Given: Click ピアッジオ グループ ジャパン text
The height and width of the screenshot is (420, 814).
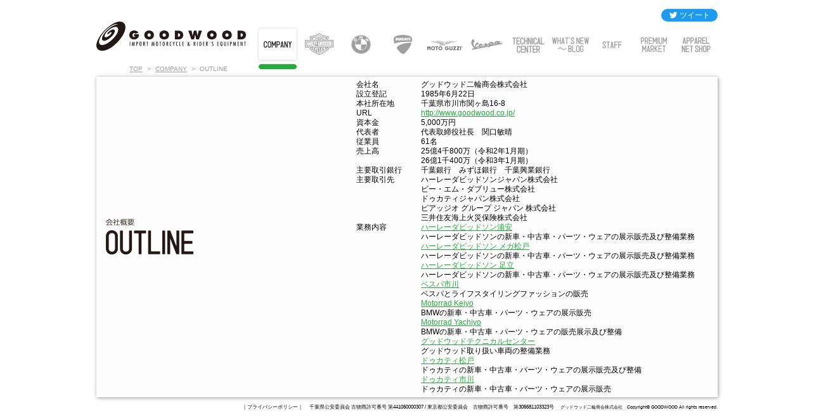Looking at the screenshot, I should click(x=488, y=208).
